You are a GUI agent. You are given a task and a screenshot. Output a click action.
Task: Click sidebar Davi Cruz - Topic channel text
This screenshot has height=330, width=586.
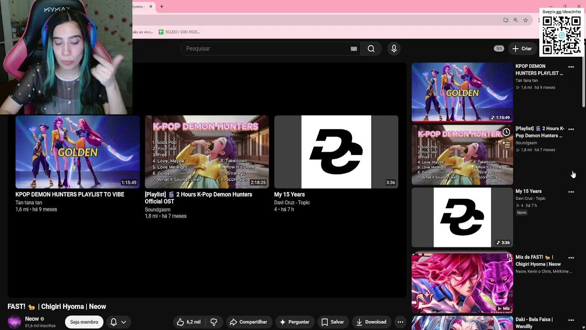pos(531,198)
